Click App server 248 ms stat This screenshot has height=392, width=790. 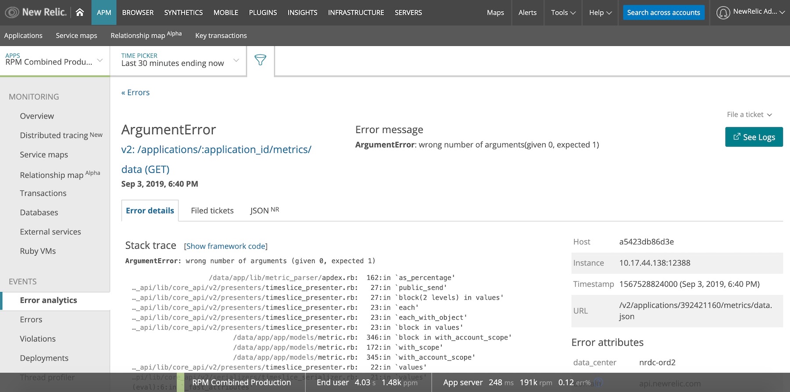pyautogui.click(x=478, y=382)
